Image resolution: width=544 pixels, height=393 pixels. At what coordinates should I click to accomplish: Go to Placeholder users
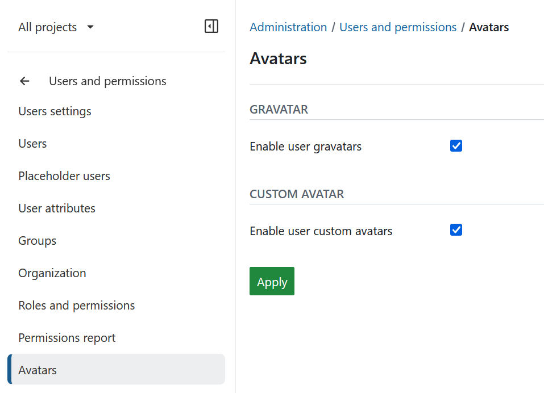click(64, 176)
